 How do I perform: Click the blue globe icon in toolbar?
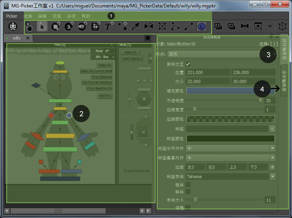click(x=201, y=27)
